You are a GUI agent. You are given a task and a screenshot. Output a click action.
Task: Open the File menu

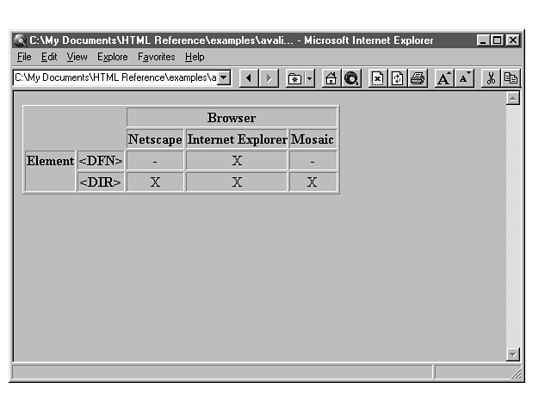pyautogui.click(x=24, y=57)
